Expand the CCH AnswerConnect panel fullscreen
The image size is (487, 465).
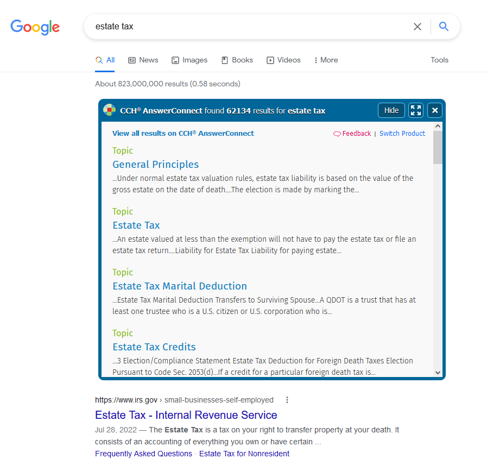coord(416,110)
